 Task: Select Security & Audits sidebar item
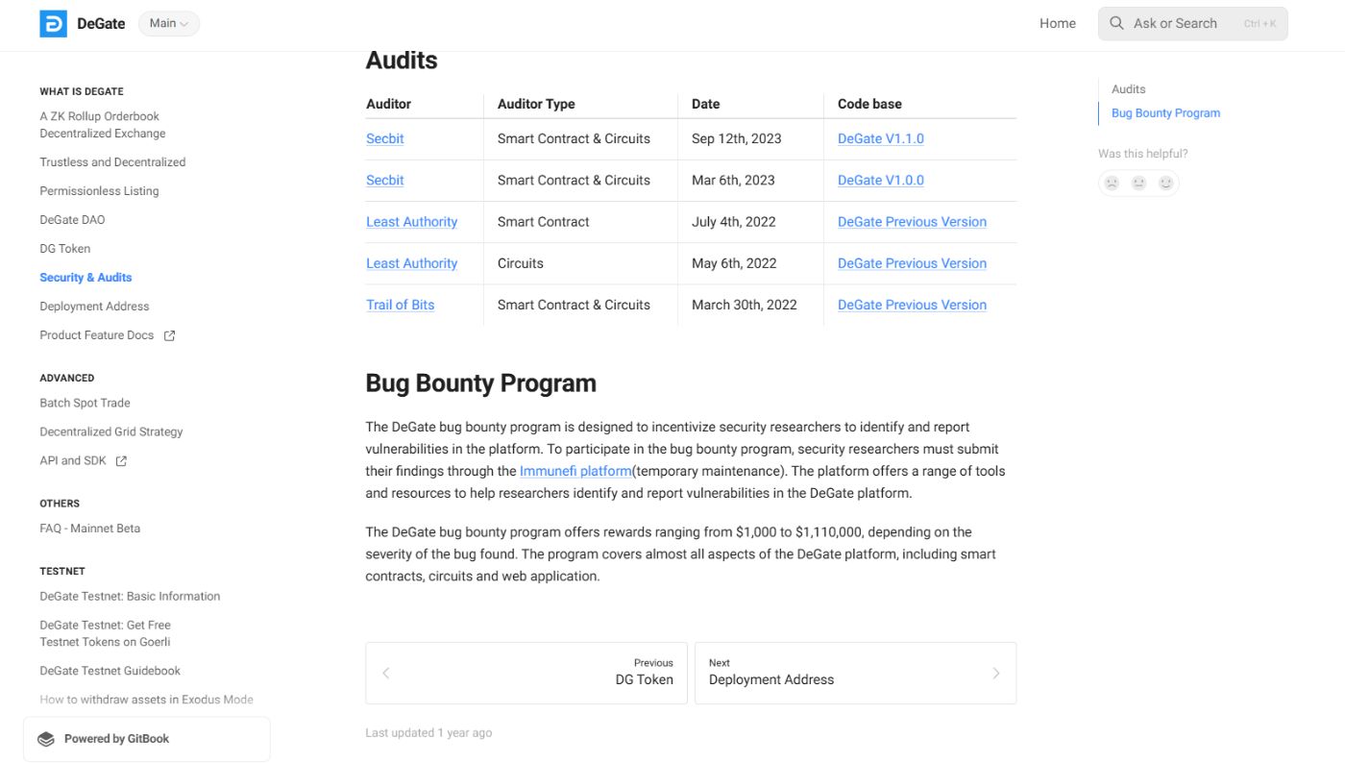[86, 278]
